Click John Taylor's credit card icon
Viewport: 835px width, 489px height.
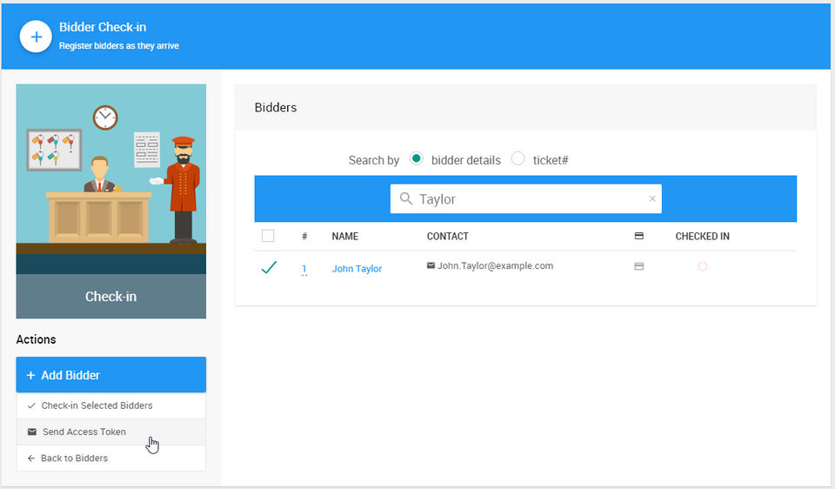point(639,266)
